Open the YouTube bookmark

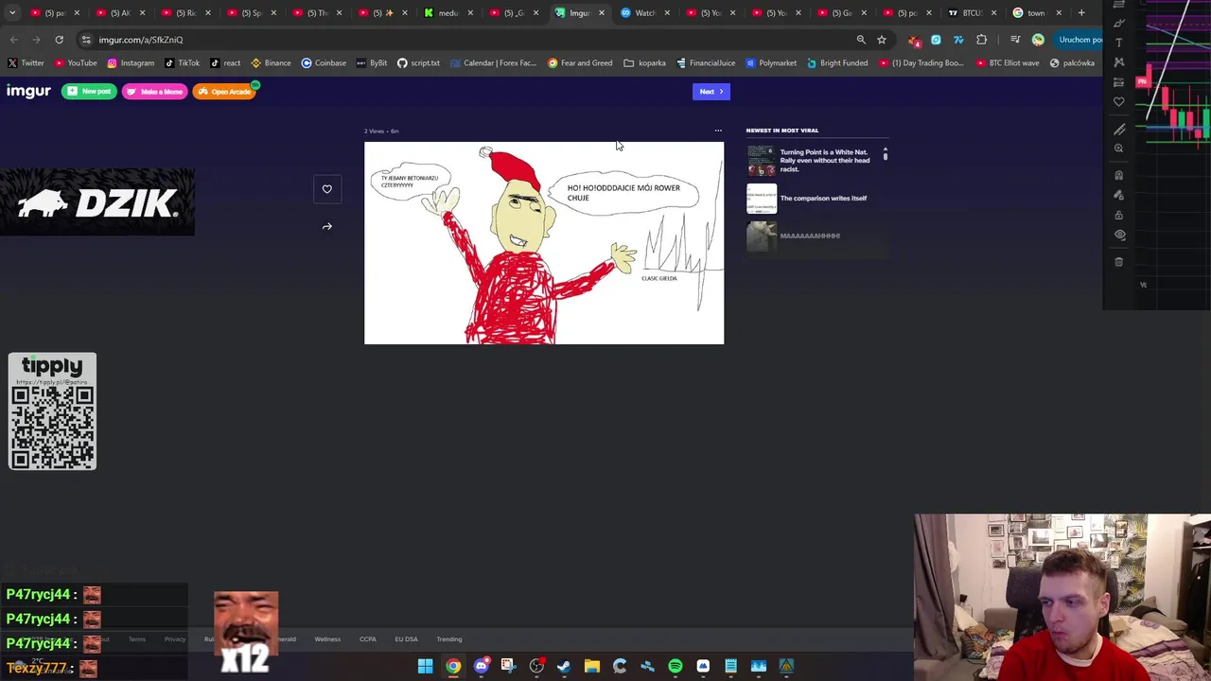coord(76,63)
